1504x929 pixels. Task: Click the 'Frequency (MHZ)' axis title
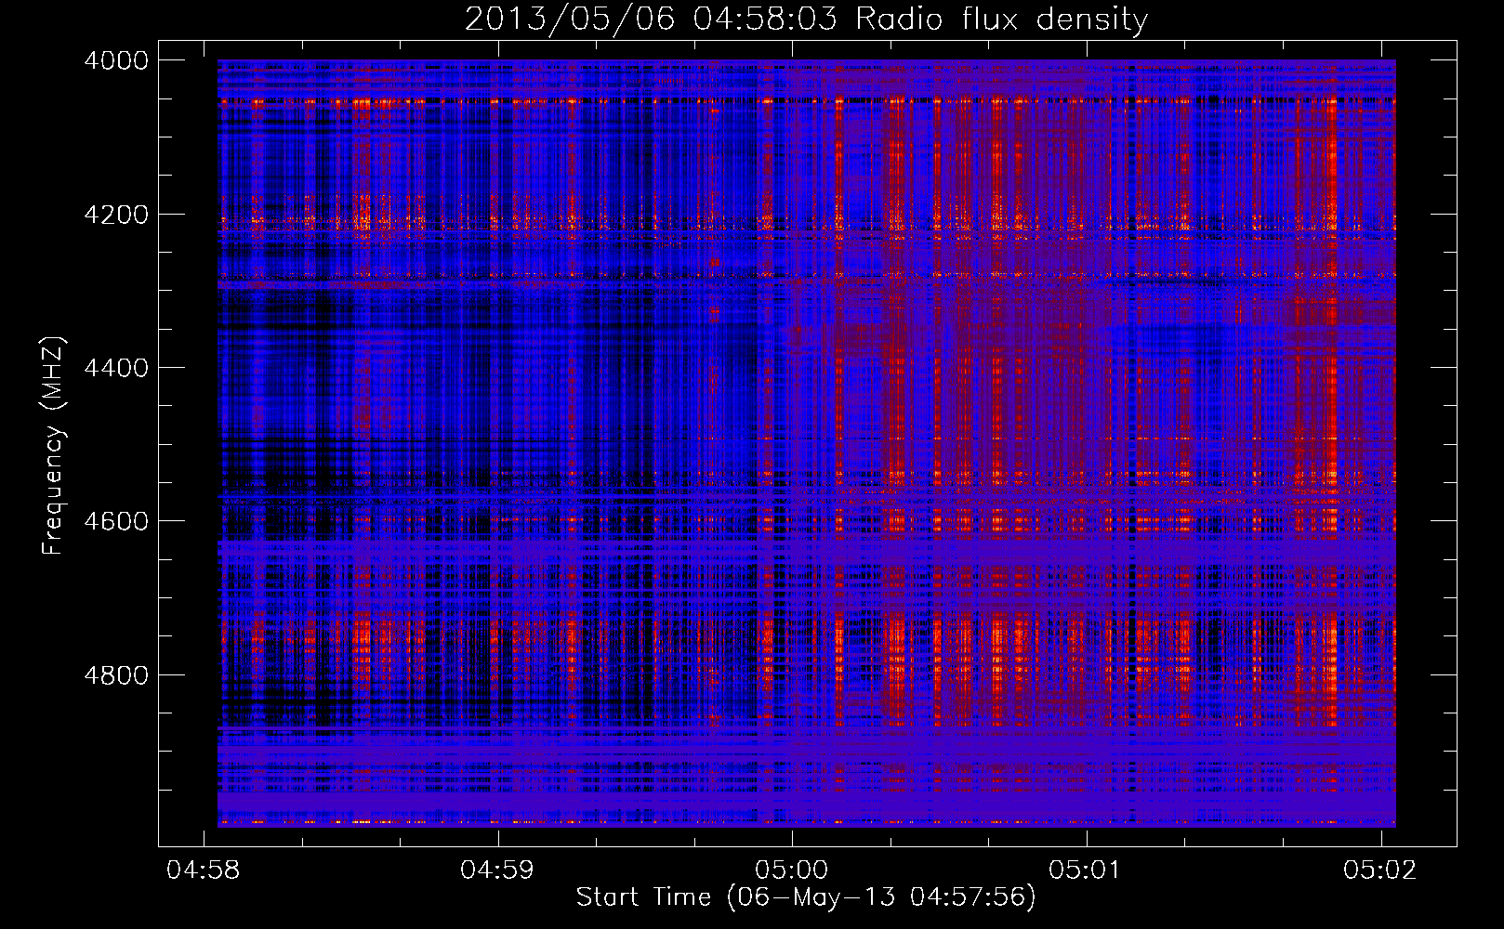(53, 446)
